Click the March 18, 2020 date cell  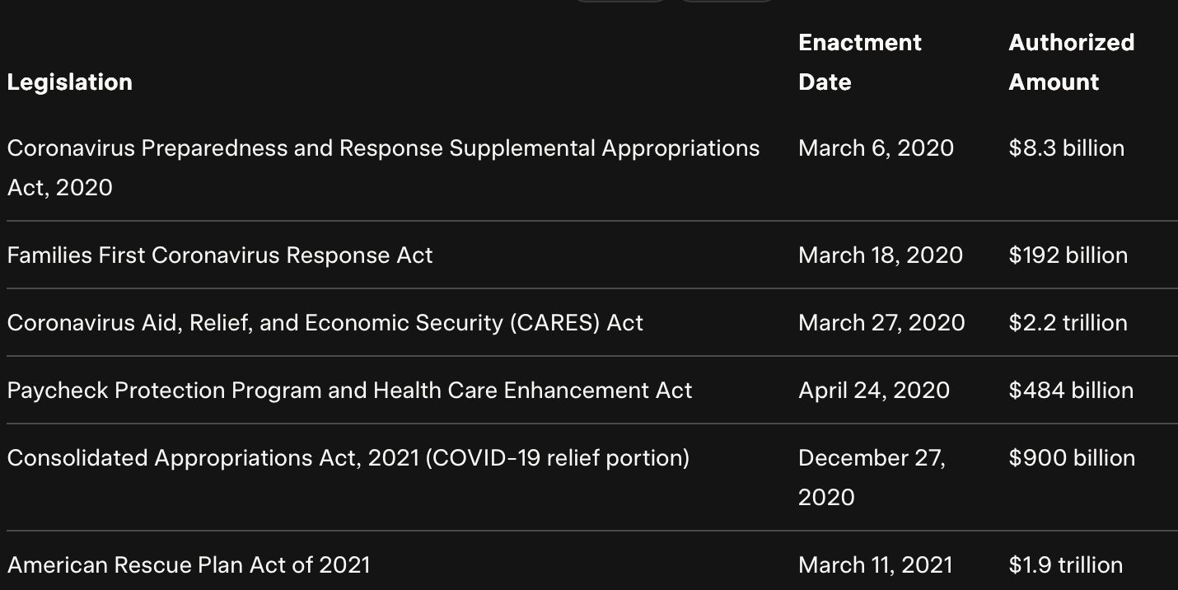881,255
